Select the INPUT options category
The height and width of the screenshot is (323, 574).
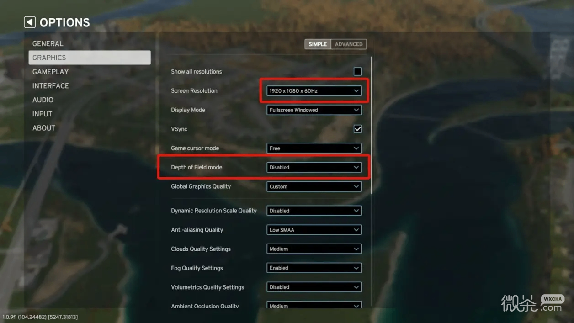(x=42, y=114)
